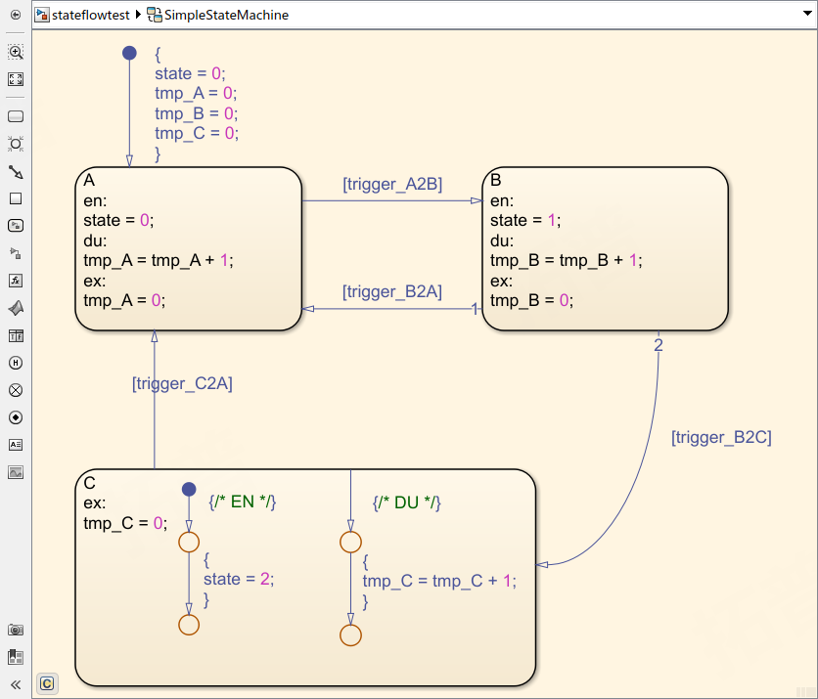818x699 pixels.
Task: Click the [trigger_C2A] transition label
Action: (182, 383)
